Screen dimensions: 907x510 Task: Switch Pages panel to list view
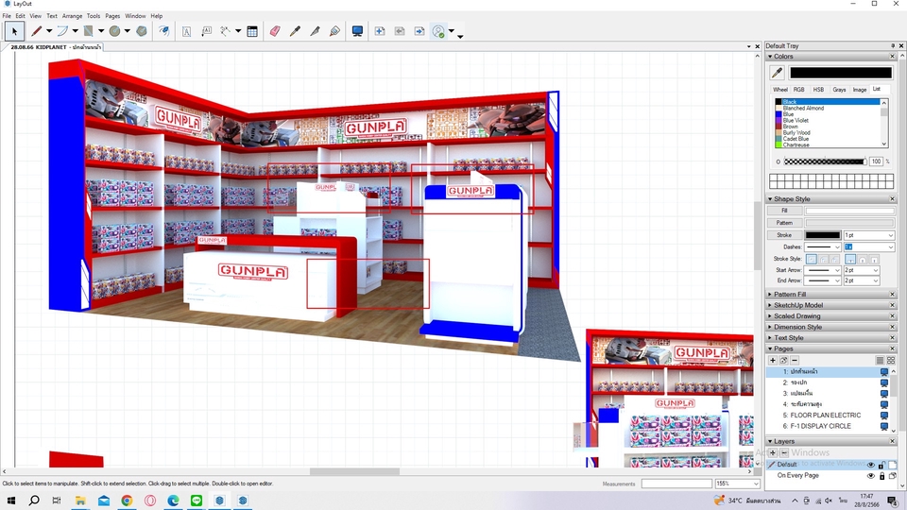coord(880,360)
